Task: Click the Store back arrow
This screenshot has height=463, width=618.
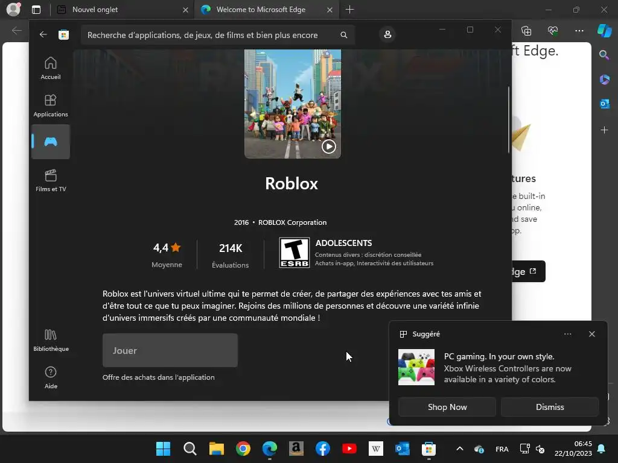Action: click(x=43, y=34)
